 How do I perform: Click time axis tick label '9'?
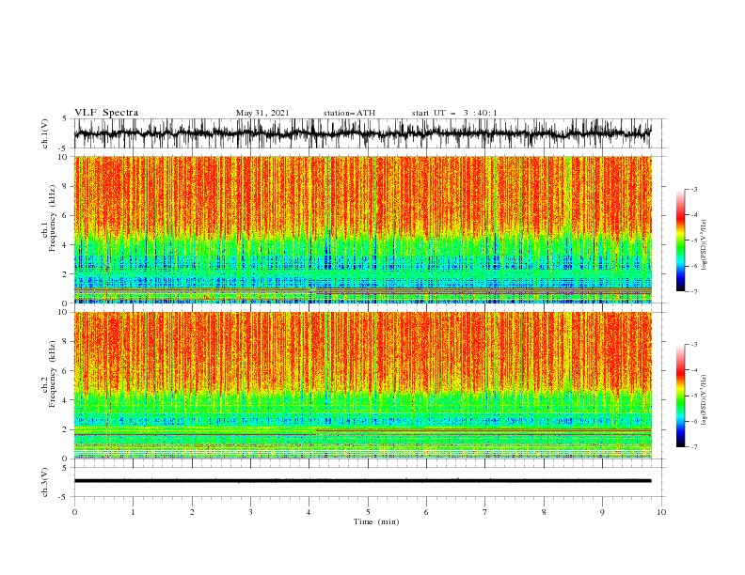pos(602,512)
